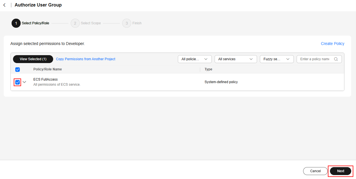Select the ECS FullAccess policy name text
356x179 pixels.
coord(46,79)
